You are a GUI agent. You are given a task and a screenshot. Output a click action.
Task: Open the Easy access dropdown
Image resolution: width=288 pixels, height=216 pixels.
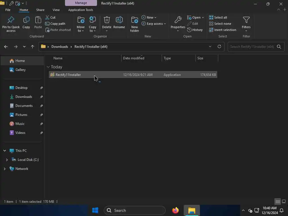[154, 24]
